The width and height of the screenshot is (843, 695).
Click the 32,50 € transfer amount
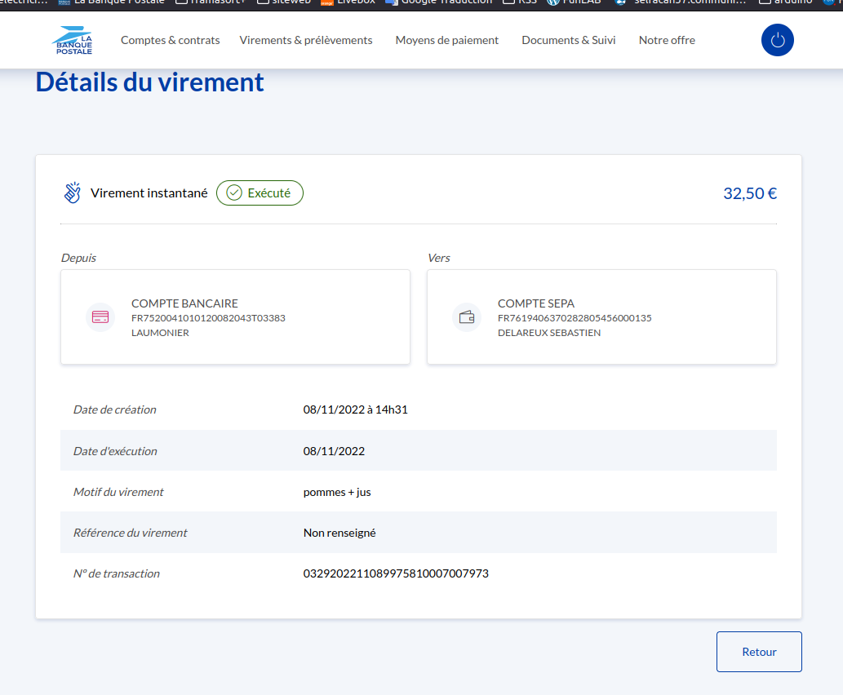[x=749, y=193]
